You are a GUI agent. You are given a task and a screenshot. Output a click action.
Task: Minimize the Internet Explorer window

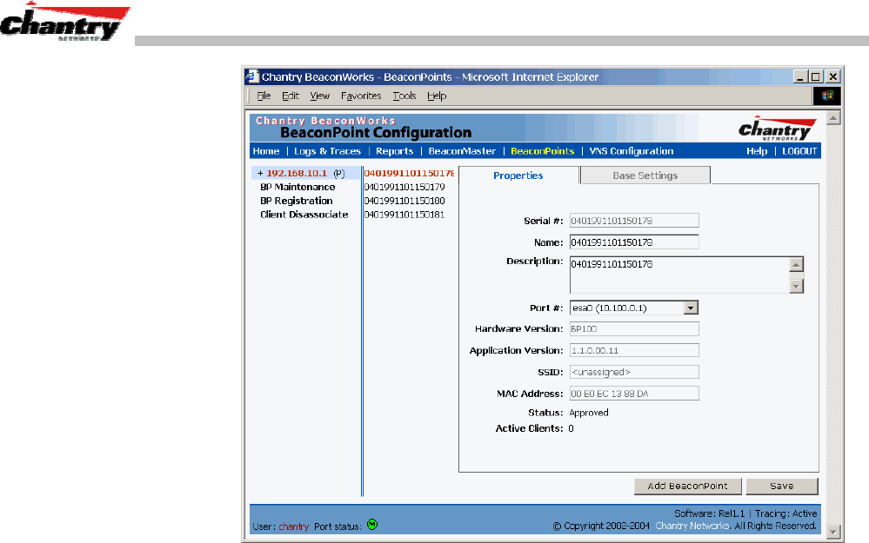[799, 77]
